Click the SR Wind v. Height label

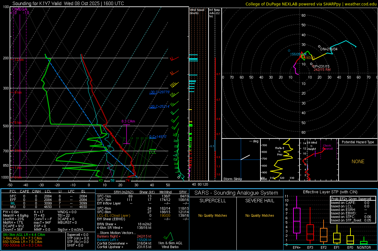311,146
